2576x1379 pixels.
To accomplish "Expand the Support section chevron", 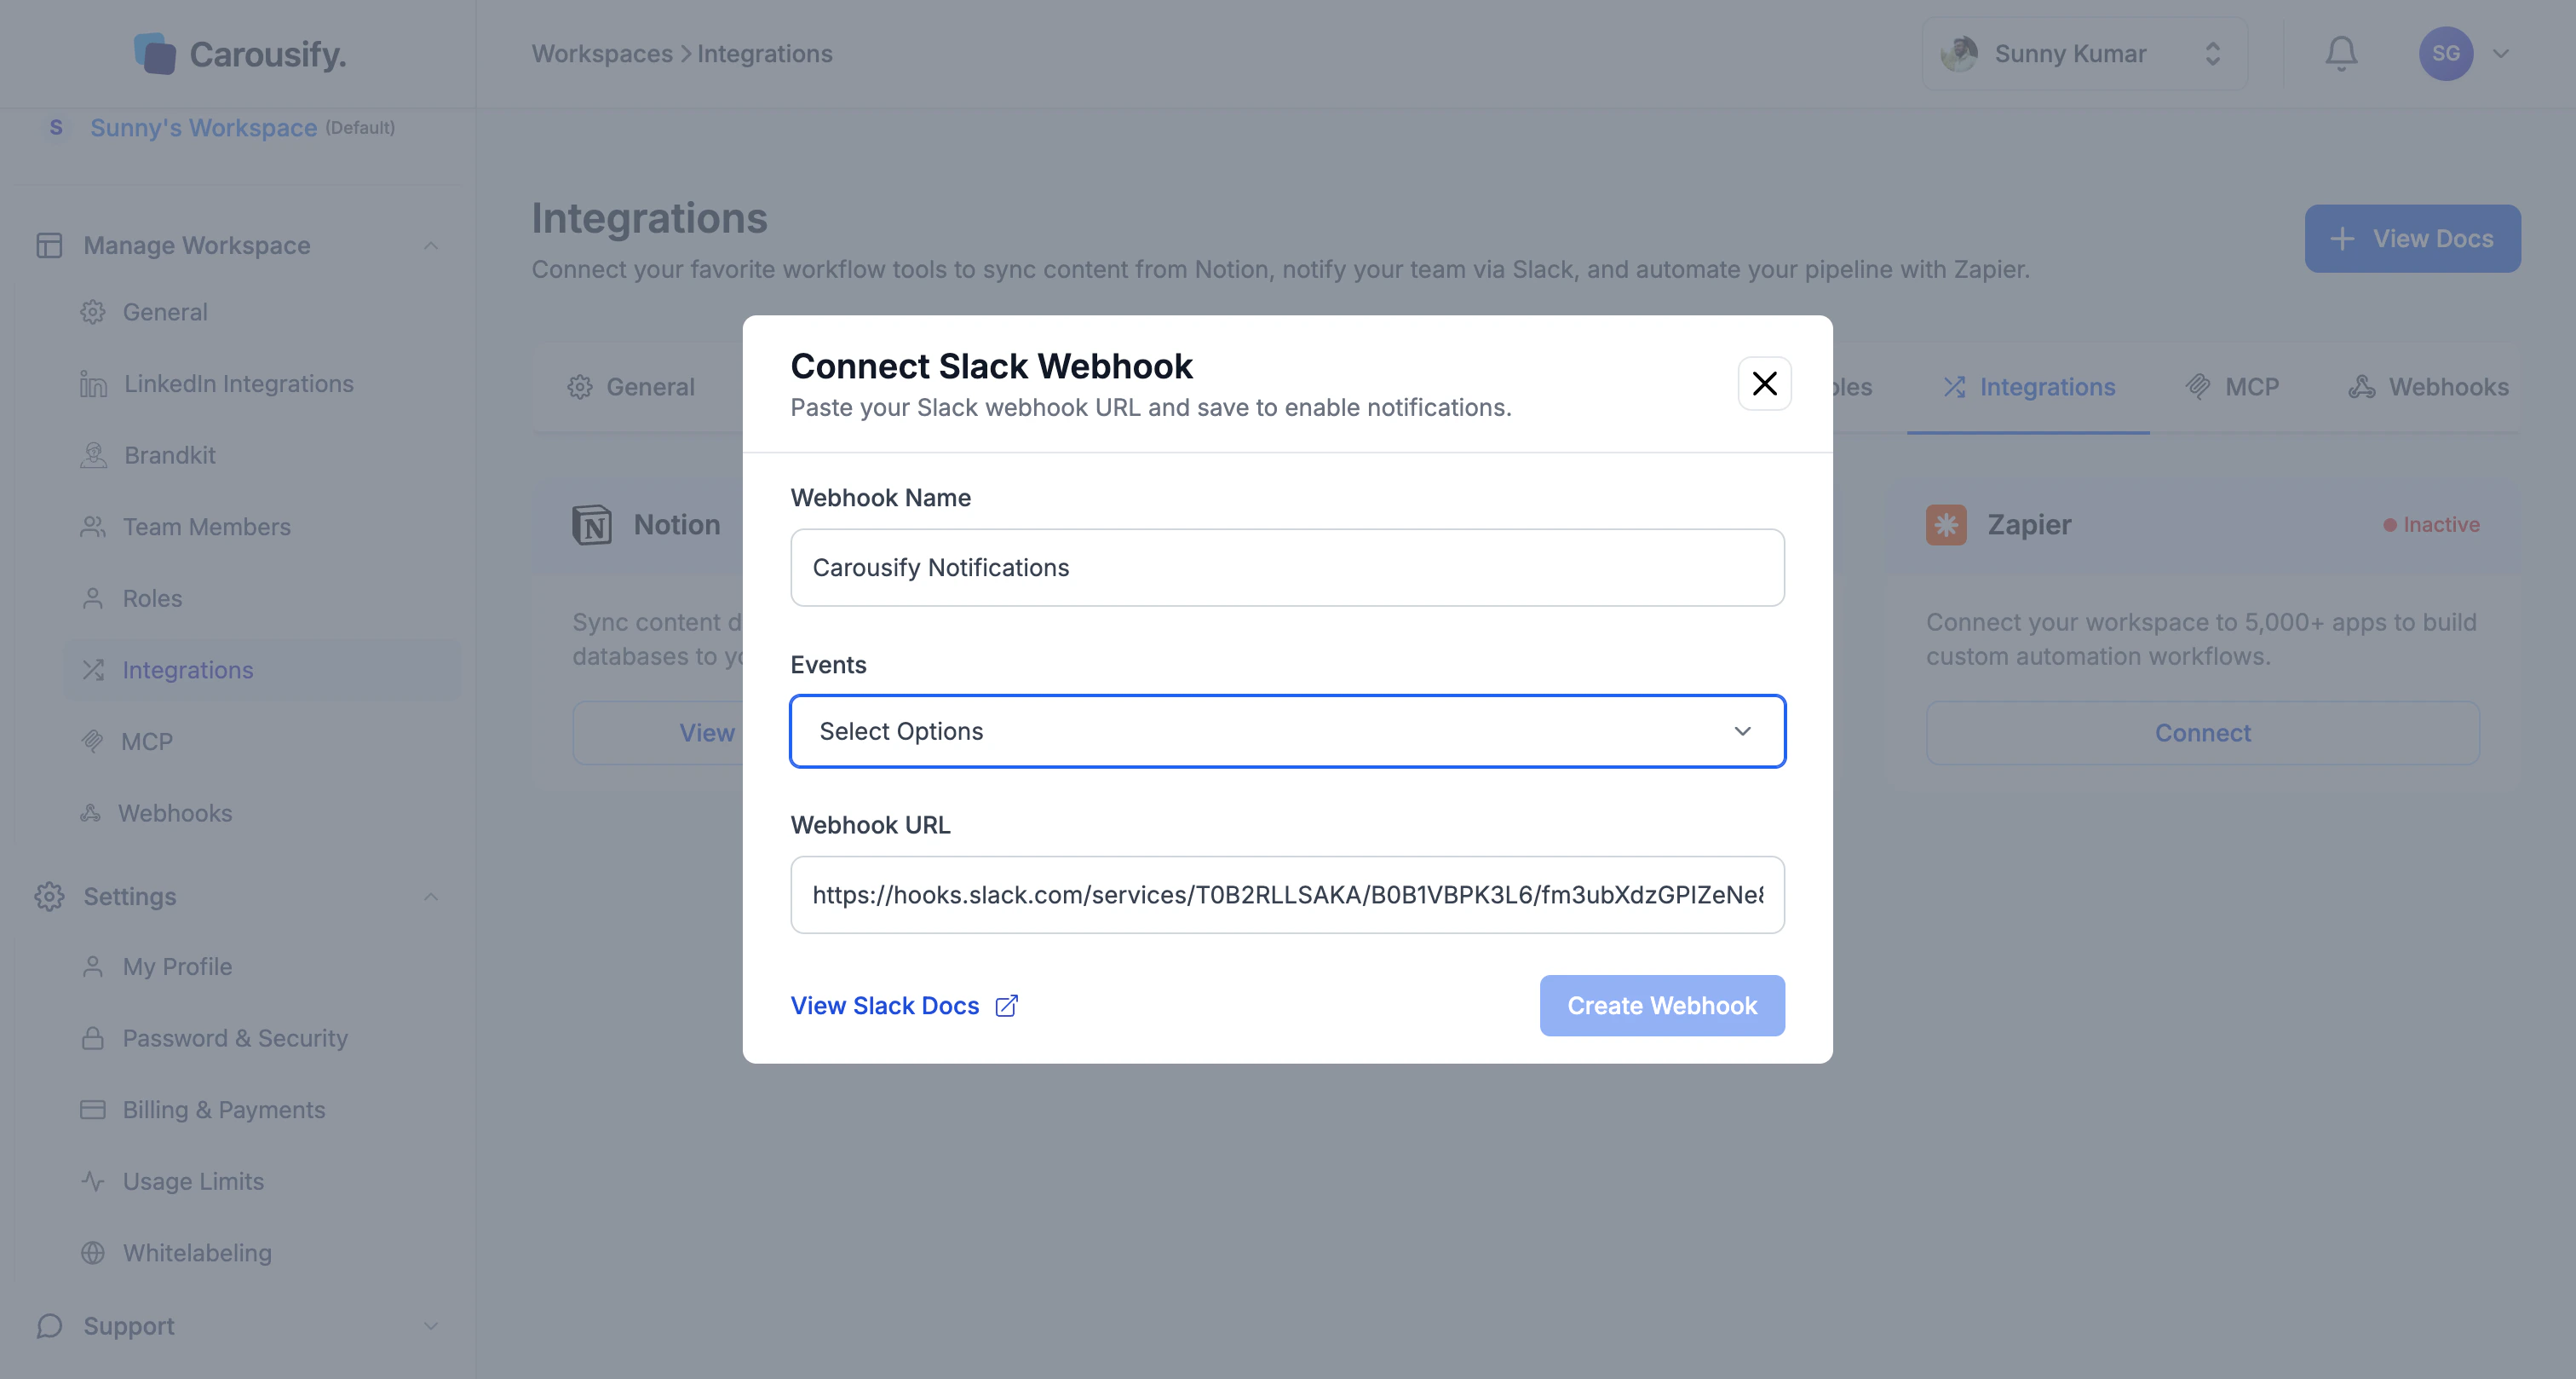I will click(x=431, y=1327).
